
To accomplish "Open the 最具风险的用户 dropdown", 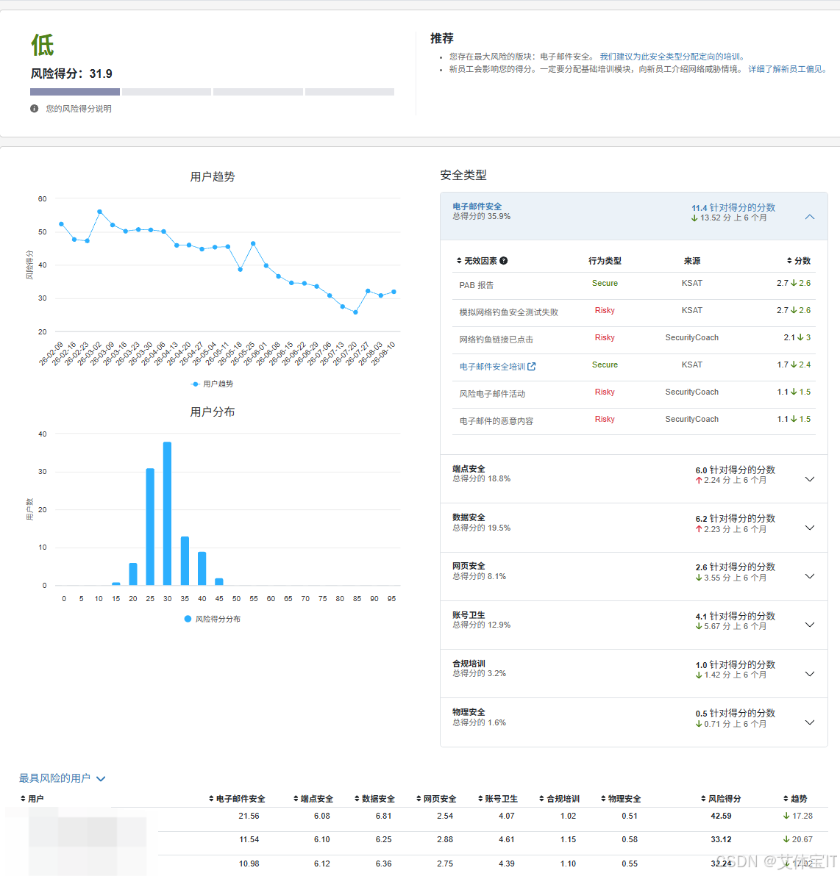I will click(x=62, y=778).
